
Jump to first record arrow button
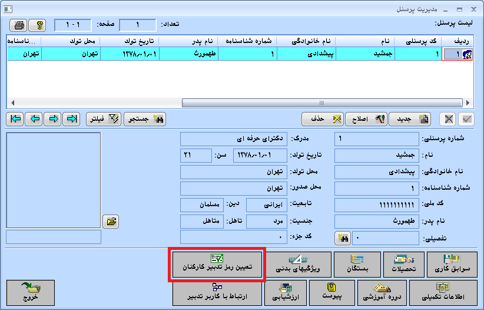[15, 118]
